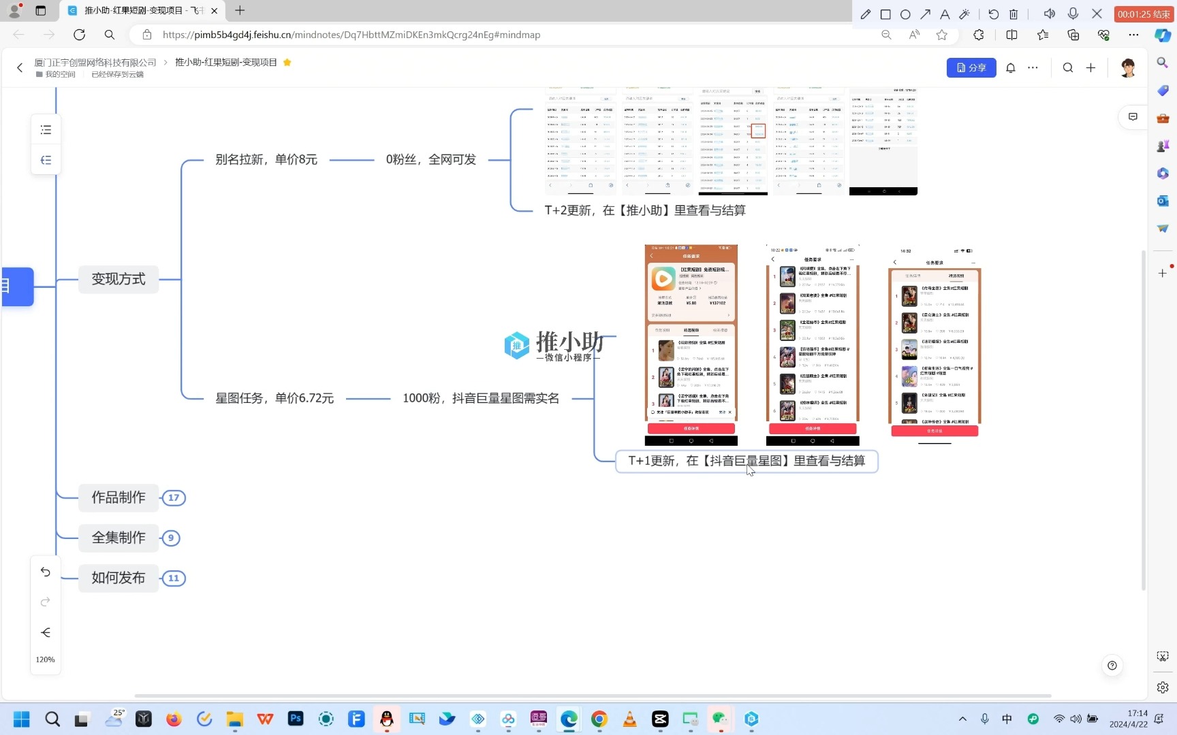Click the blue share button
The height and width of the screenshot is (735, 1177).
click(x=971, y=67)
